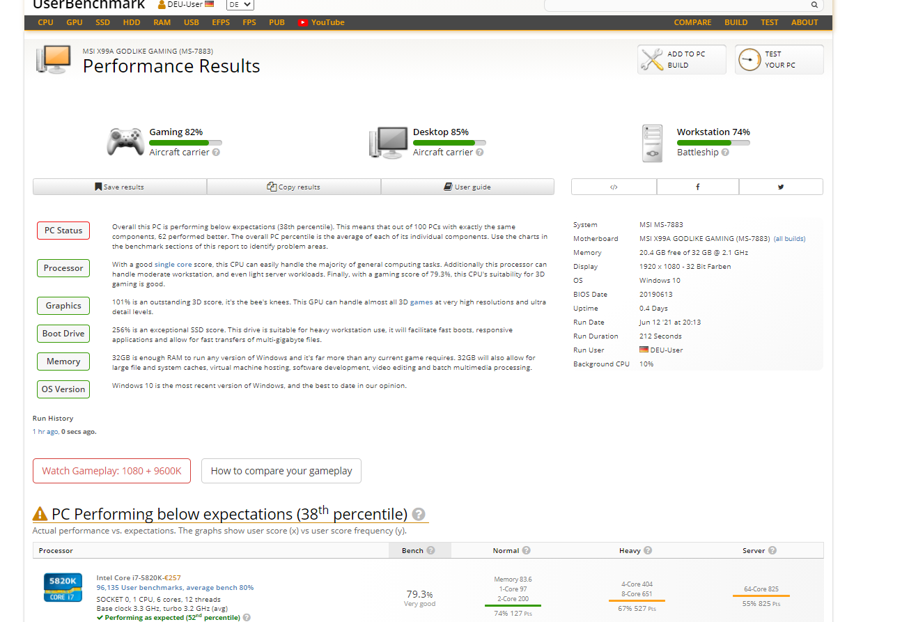909x622 pixels.
Task: Click the Test Your PC button
Action: point(779,59)
